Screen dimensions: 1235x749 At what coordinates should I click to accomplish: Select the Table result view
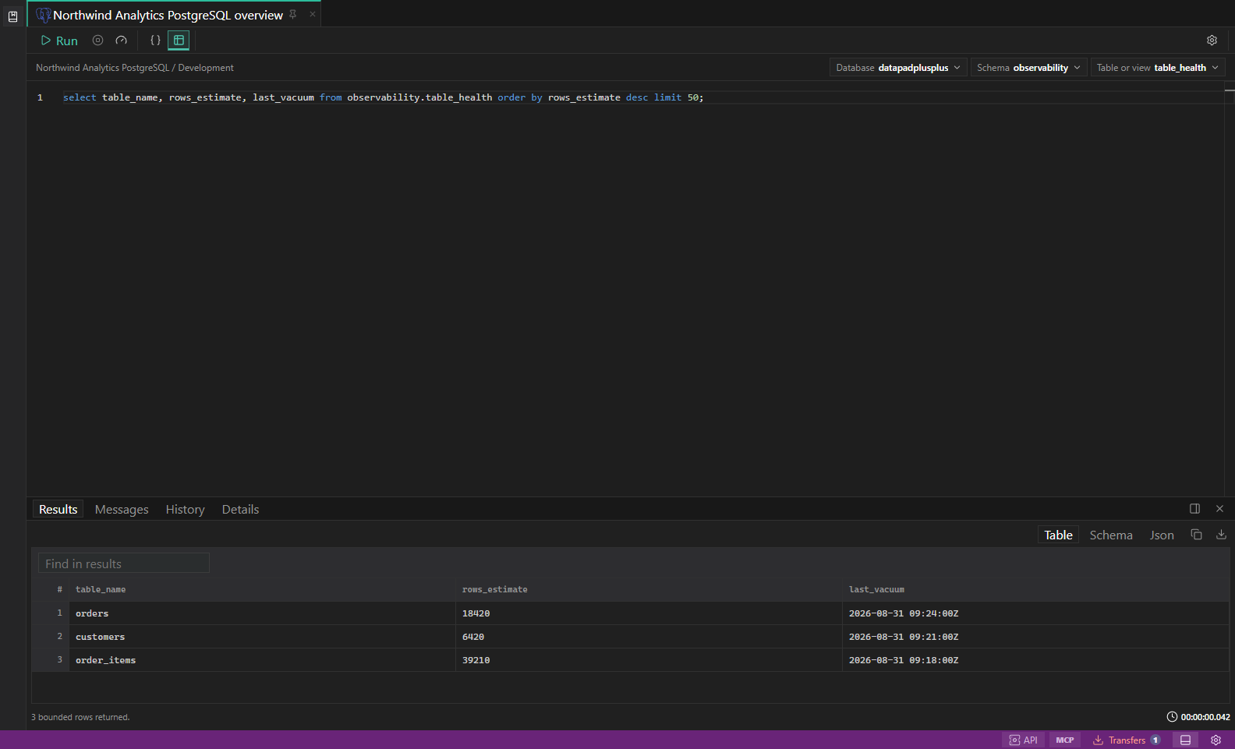1058,535
